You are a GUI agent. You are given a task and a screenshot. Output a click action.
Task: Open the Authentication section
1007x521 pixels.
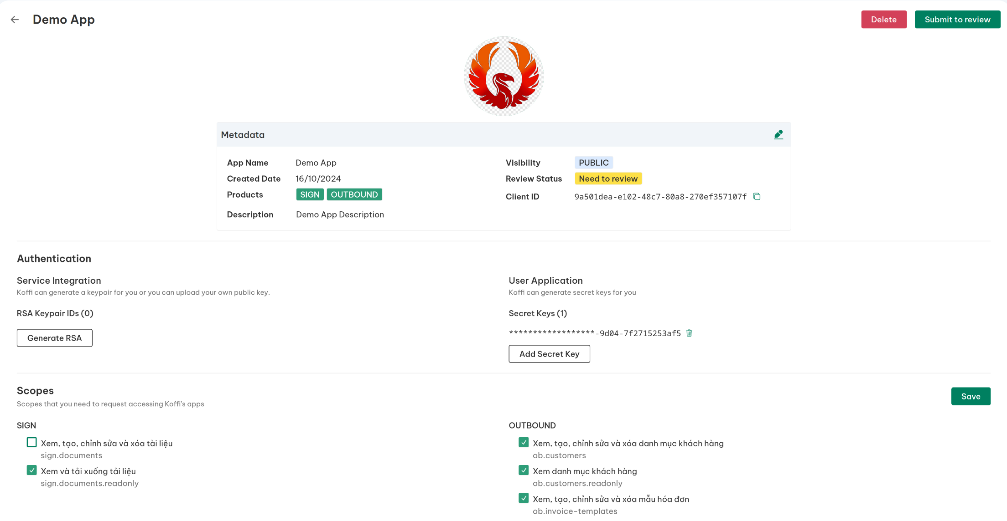(x=54, y=259)
